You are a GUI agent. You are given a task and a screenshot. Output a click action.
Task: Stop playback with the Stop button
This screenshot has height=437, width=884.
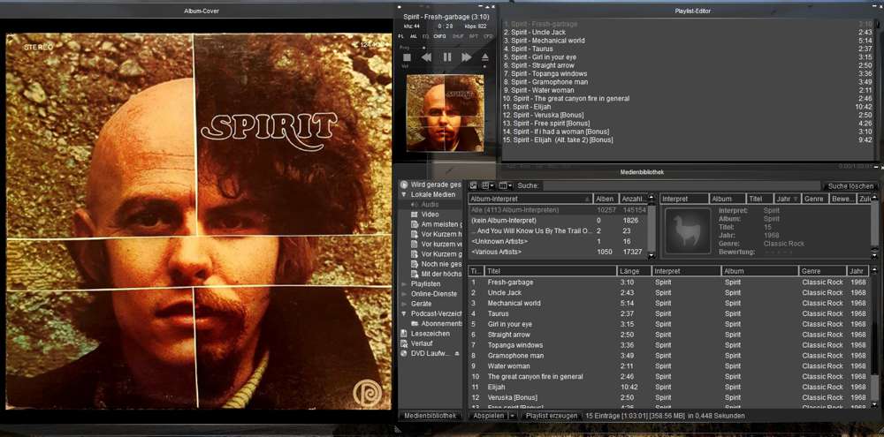pyautogui.click(x=408, y=57)
